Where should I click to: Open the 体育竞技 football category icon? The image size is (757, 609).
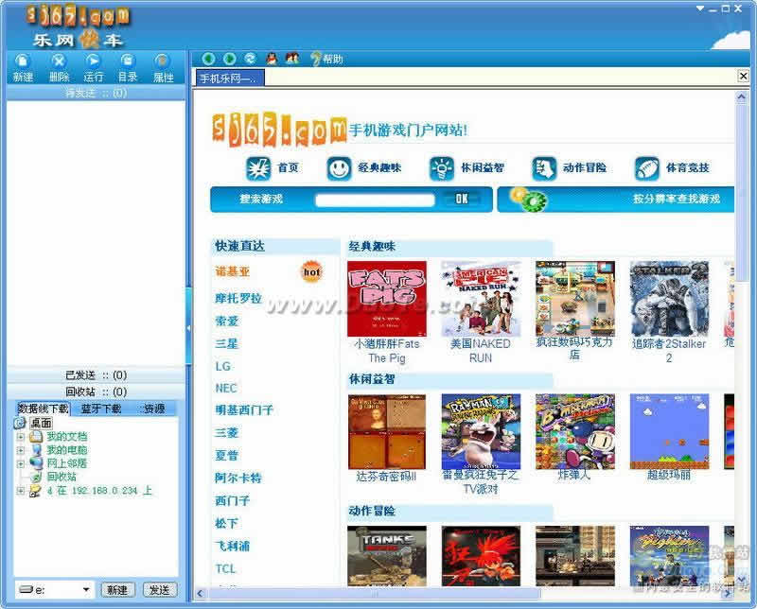pos(647,168)
